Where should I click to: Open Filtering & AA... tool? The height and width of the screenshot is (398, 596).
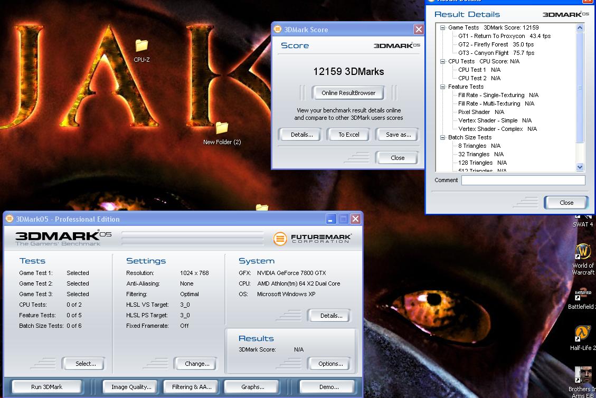click(x=192, y=387)
